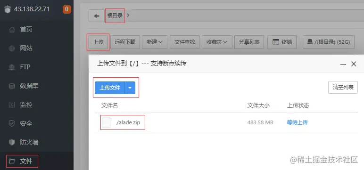Expand the 新建 create dropdown
Image resolution: width=364 pixels, height=170 pixels.
pyautogui.click(x=155, y=42)
